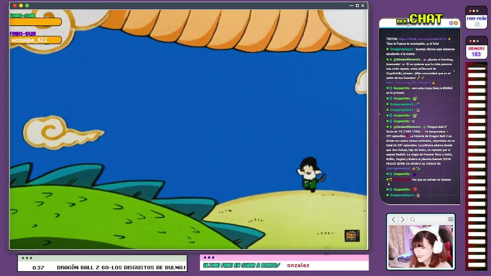Click the orange dot in Kick Chat header
The width and height of the screenshot is (491, 276).
(x=456, y=23)
